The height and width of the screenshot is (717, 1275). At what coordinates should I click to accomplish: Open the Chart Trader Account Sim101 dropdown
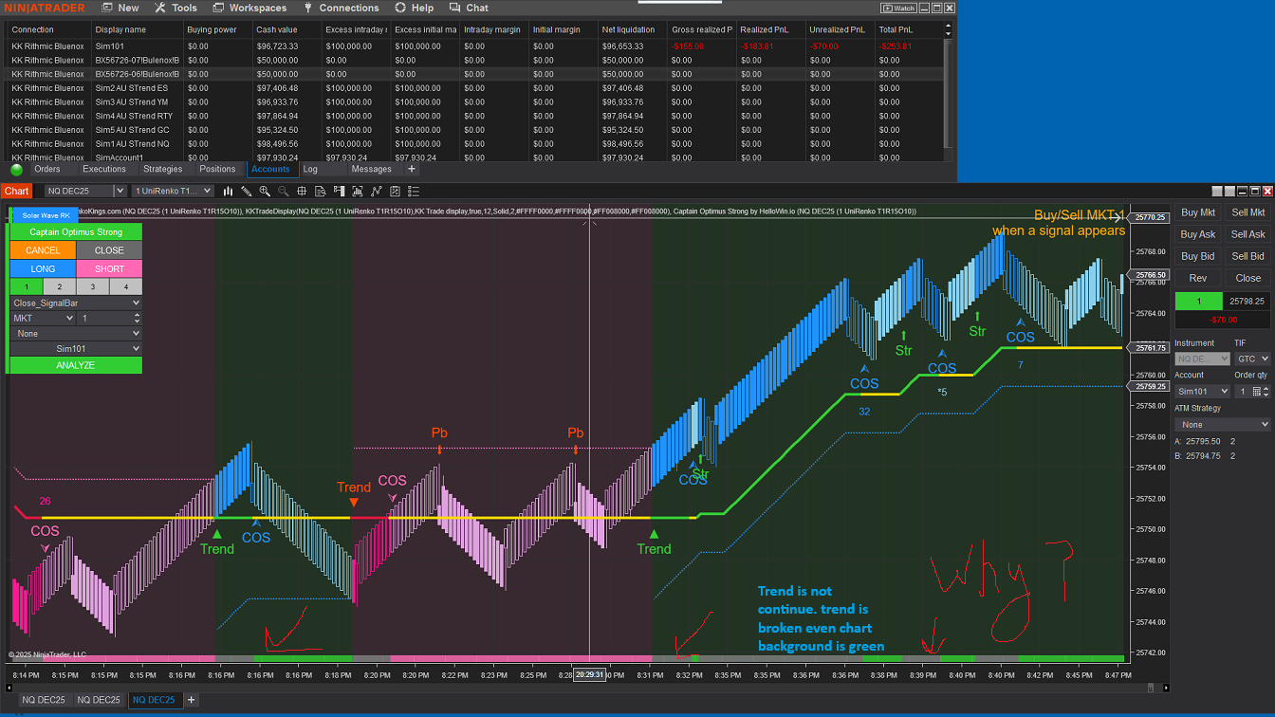[1203, 392]
